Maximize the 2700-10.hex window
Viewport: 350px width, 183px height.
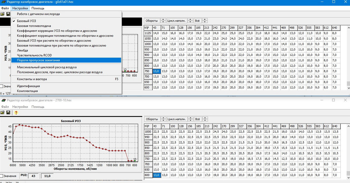point(334,100)
